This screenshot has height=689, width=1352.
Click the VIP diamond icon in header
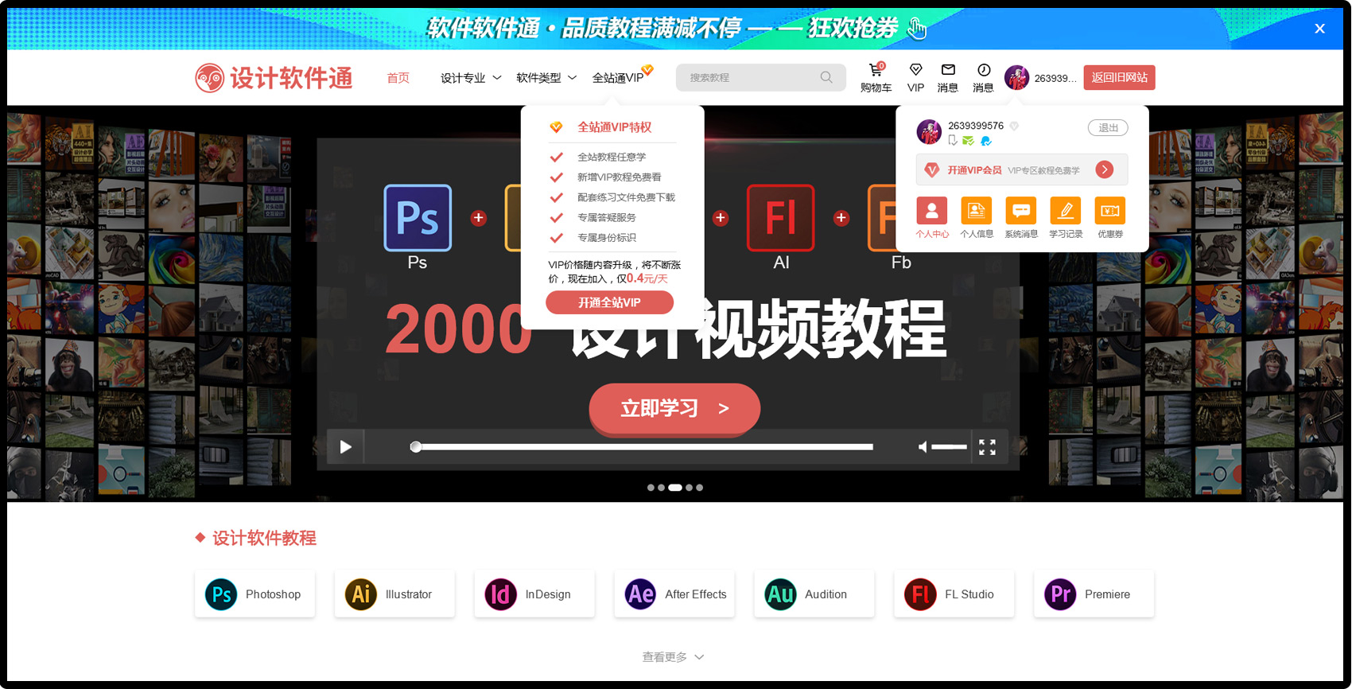click(x=915, y=71)
